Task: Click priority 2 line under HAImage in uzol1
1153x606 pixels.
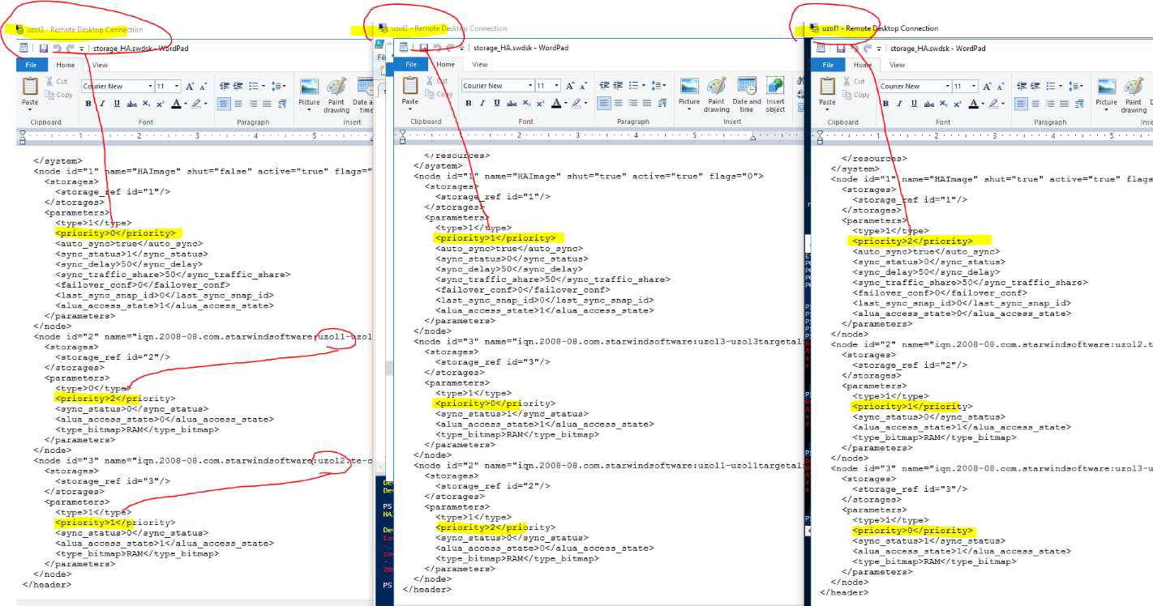Action: point(912,241)
